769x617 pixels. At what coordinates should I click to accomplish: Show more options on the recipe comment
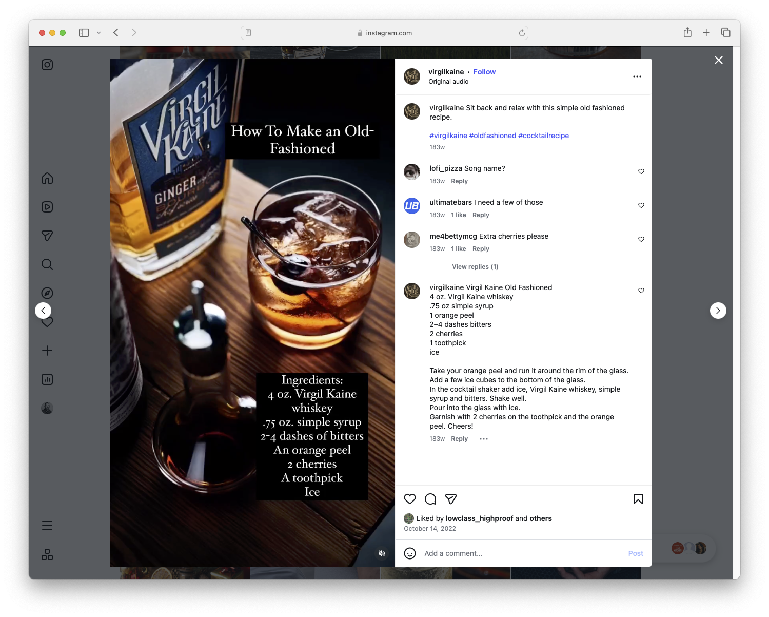point(483,439)
